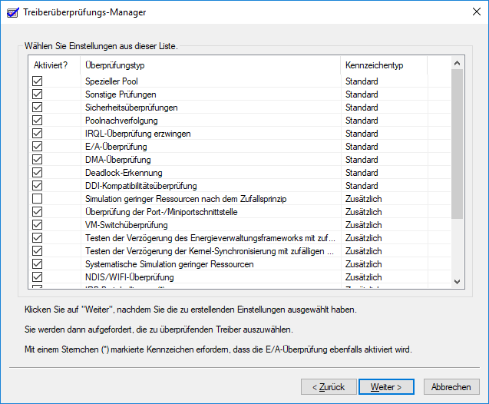
Task: Uncheck the Spezieller Pool checkbox
Action: [37, 81]
